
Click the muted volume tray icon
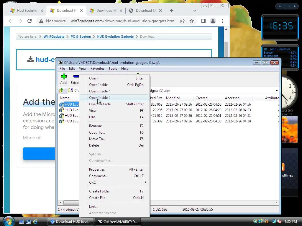pyautogui.click(x=279, y=221)
